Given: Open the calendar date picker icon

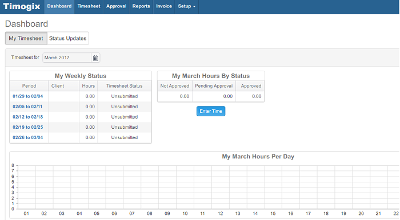Looking at the screenshot, I should point(95,58).
